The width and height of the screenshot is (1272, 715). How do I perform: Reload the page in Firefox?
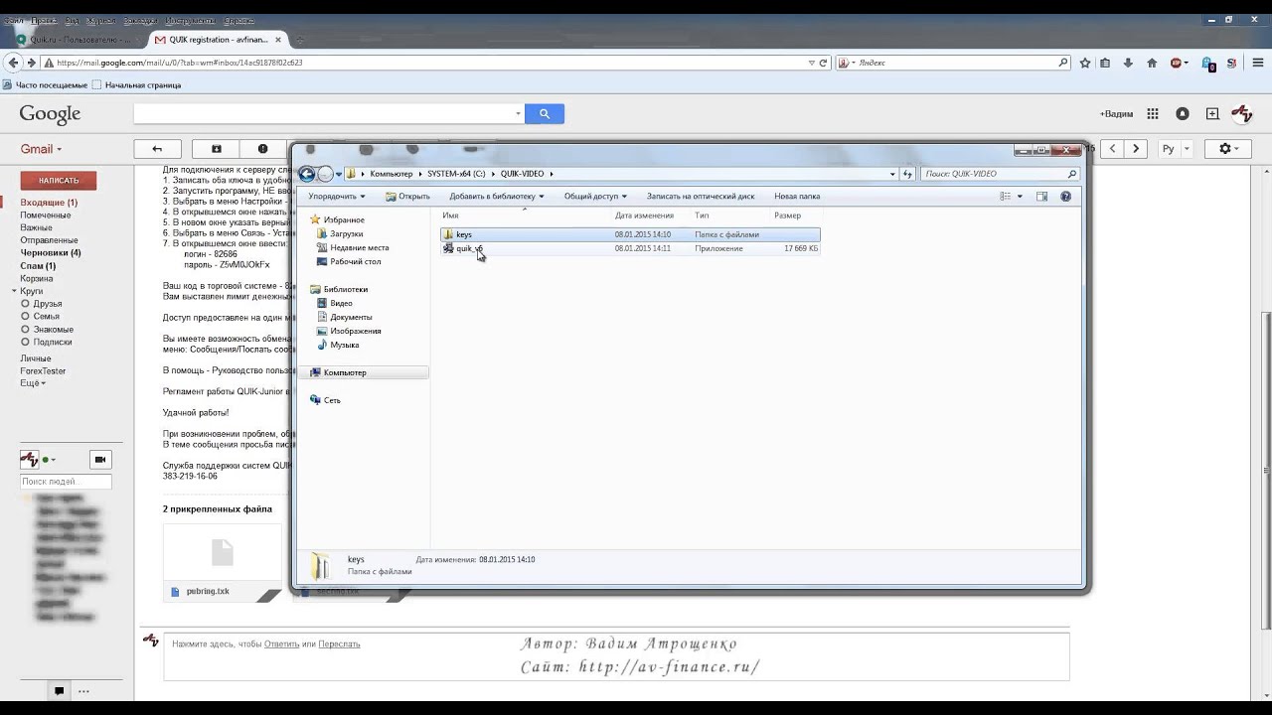[823, 63]
